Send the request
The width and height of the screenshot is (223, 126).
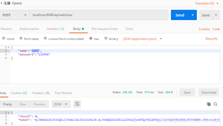[180, 15]
